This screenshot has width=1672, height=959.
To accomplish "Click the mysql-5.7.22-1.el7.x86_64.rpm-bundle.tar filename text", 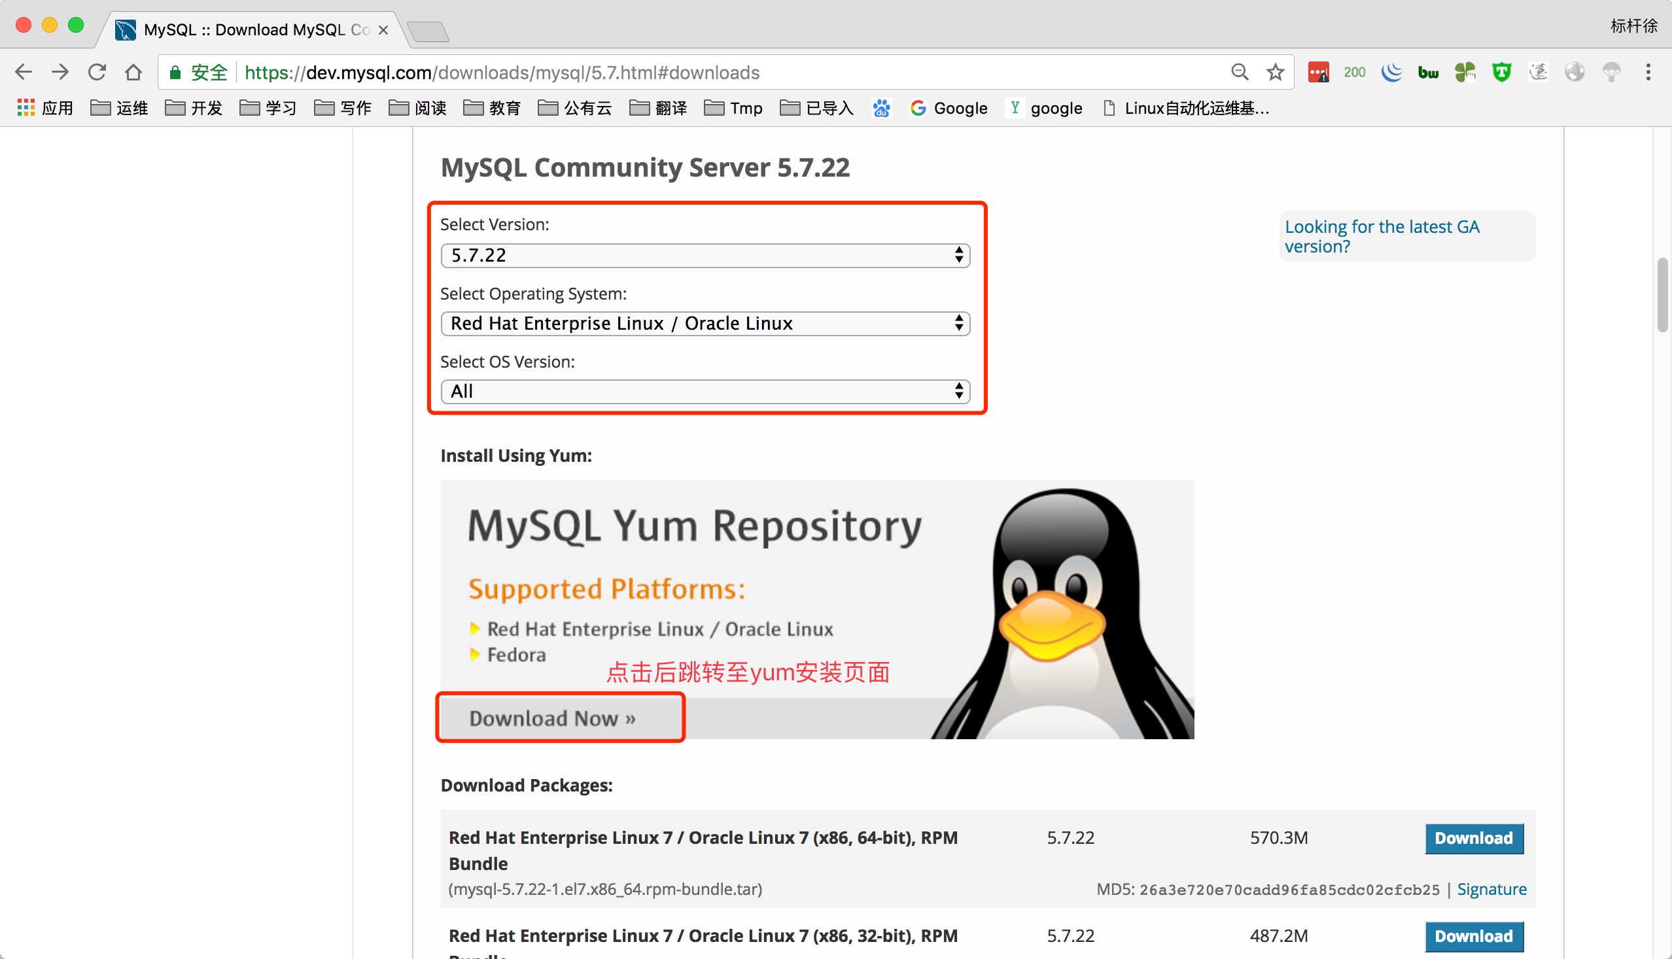I will pyautogui.click(x=605, y=889).
